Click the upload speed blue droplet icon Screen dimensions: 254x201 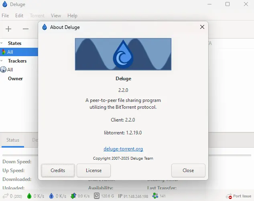tap(51, 196)
